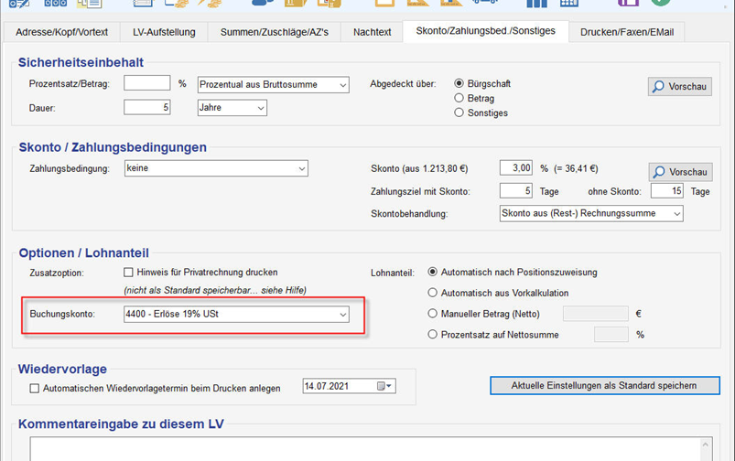
Task: Select the Sonstiges radio option
Action: point(459,113)
